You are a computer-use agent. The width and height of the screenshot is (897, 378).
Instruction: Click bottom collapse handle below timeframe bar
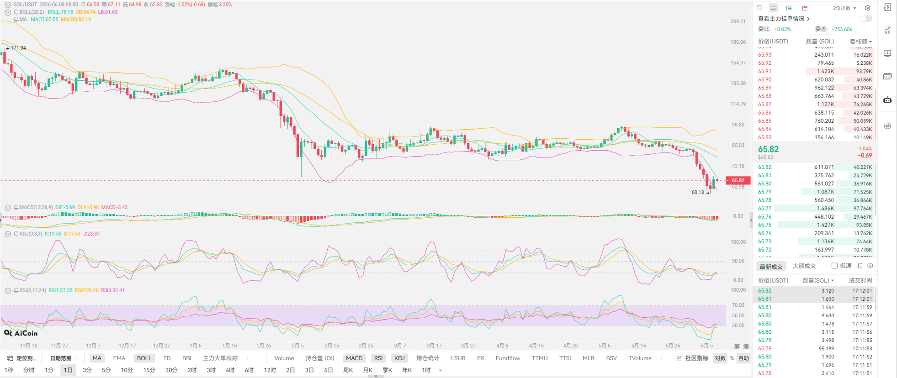point(376,376)
